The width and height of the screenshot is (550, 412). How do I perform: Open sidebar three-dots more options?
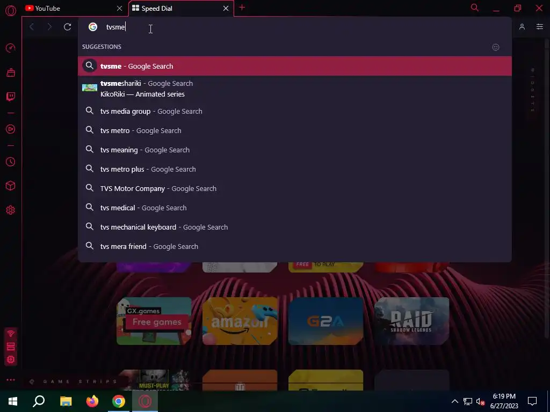(11, 380)
